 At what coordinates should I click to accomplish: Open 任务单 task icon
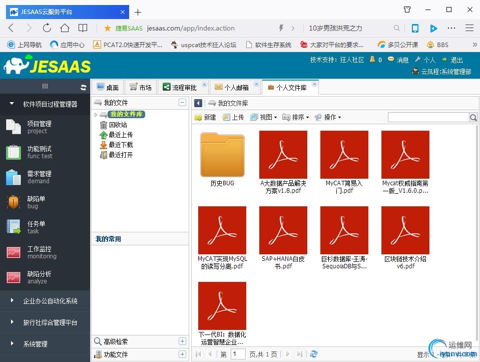14,227
